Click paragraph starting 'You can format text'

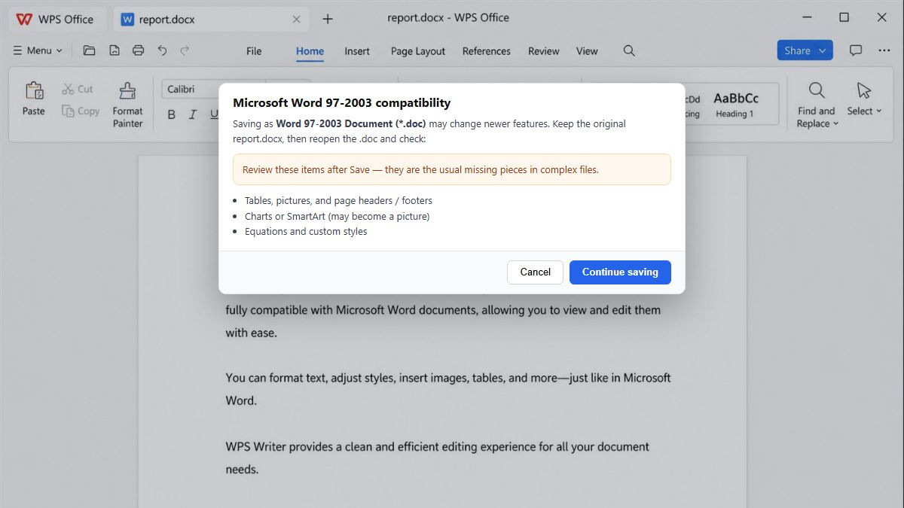tap(447, 389)
